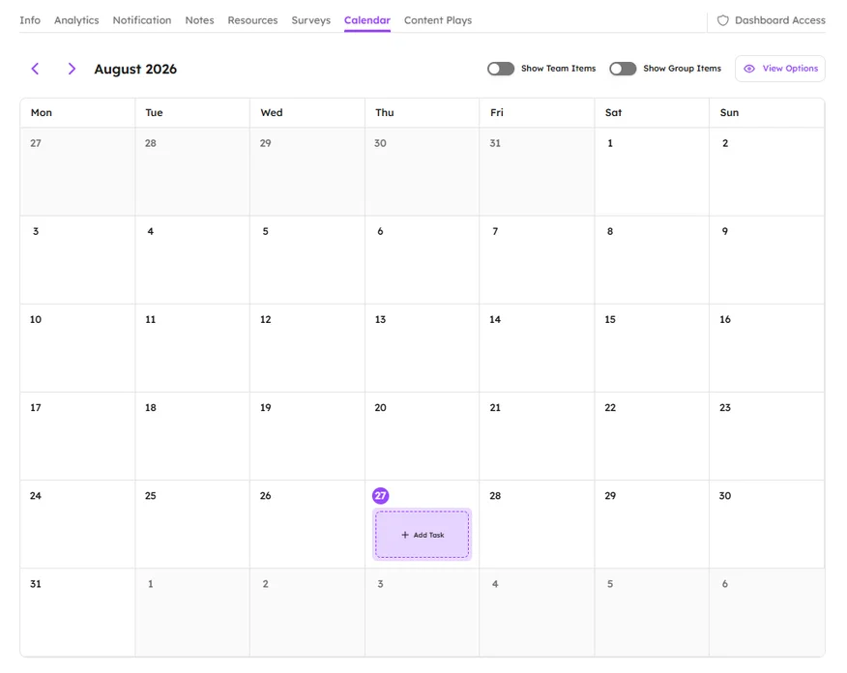Select Thursday August 20
The width and height of the screenshot is (847, 673).
[422, 436]
